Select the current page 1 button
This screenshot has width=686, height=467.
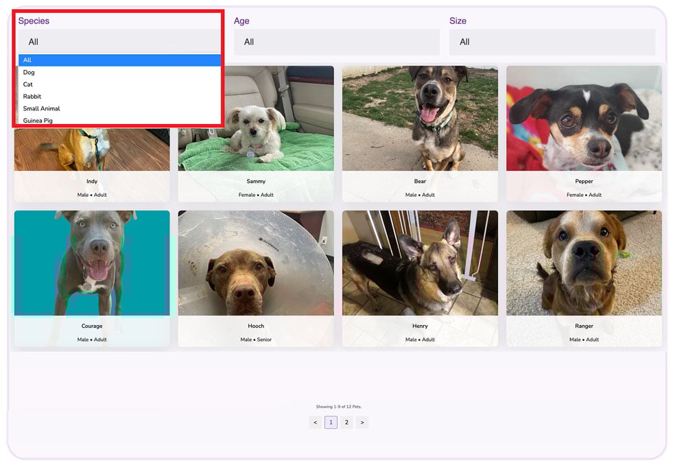(331, 422)
